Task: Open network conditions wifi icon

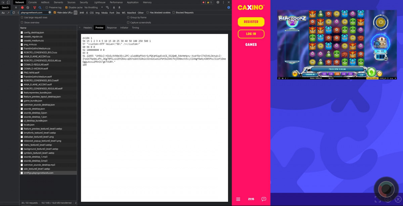Action: point(107,7)
